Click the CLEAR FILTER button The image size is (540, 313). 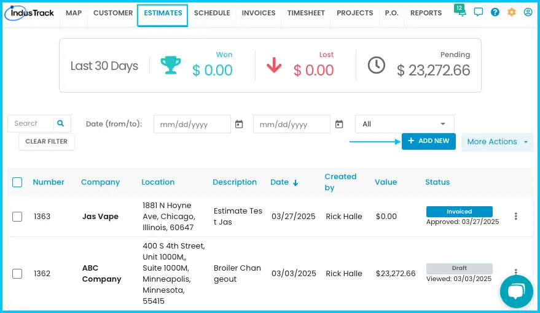pos(47,141)
